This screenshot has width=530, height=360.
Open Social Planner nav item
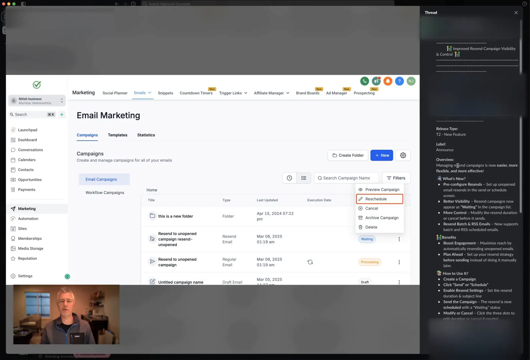(115, 93)
